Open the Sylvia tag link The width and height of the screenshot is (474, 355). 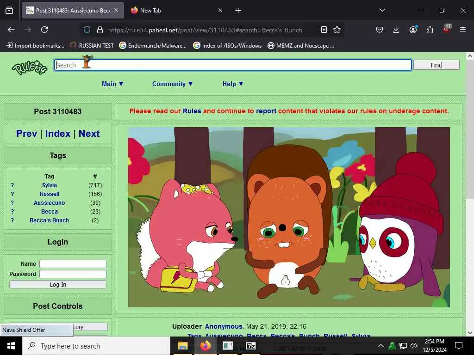(49, 185)
